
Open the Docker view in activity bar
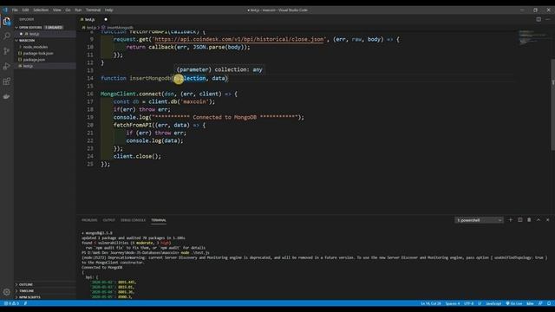pyautogui.click(x=7, y=96)
